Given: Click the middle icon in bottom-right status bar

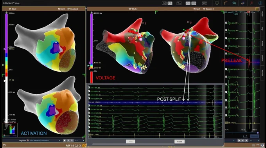Looking at the screenshot, I should pos(258,145).
